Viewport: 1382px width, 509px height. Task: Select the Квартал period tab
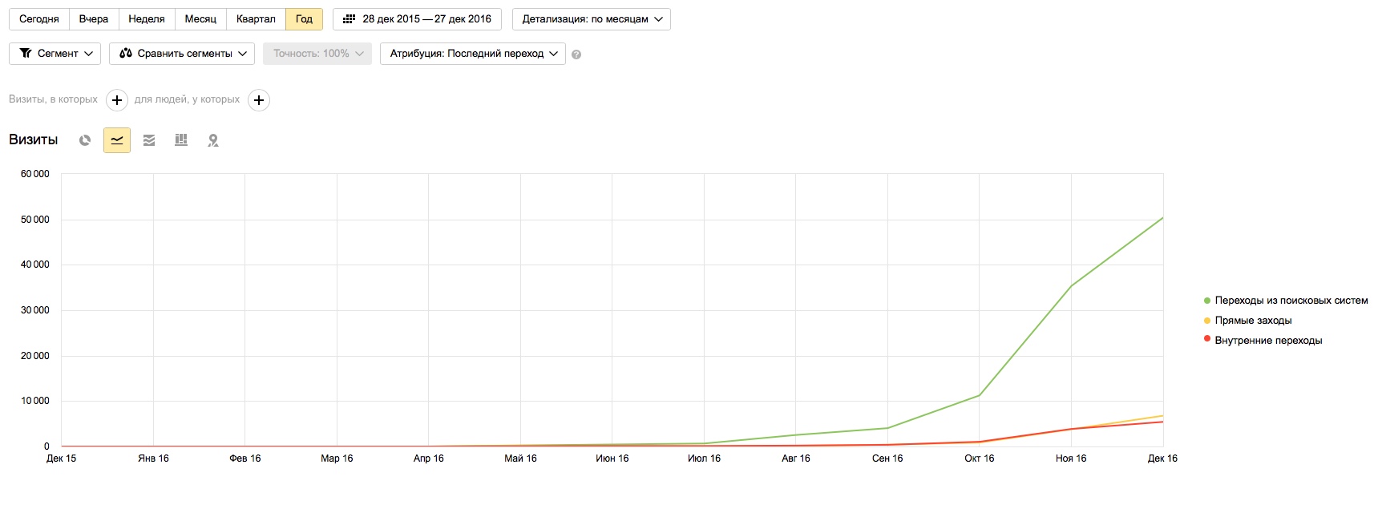coord(256,19)
